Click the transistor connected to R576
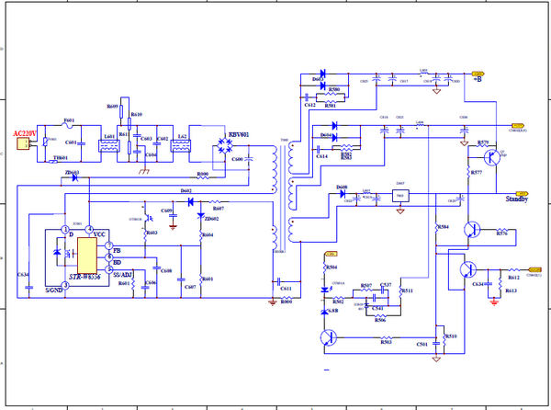Screen dimensions: 551x410 pos(475,230)
